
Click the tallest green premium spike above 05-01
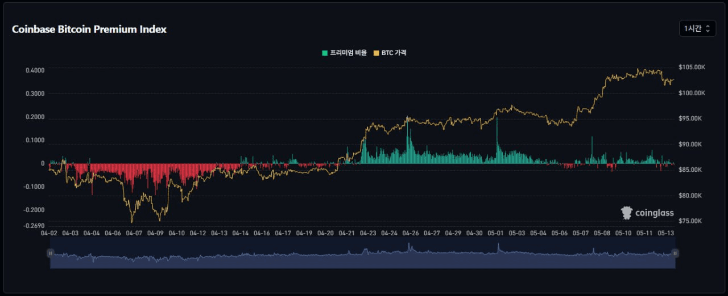pos(497,141)
